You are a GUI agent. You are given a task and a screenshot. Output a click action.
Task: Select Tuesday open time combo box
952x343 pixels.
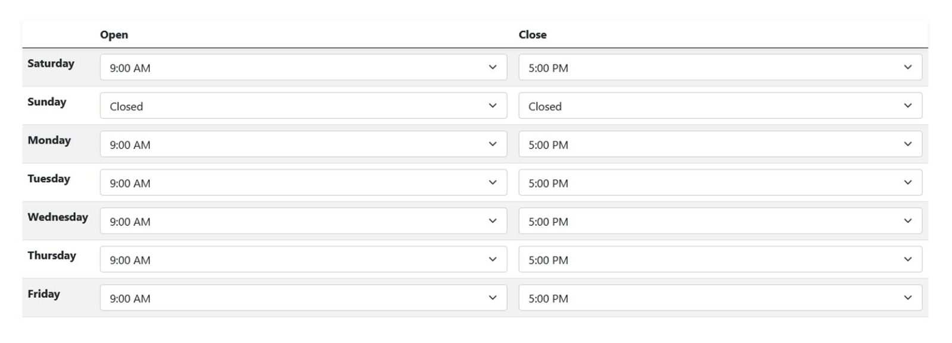tap(303, 183)
